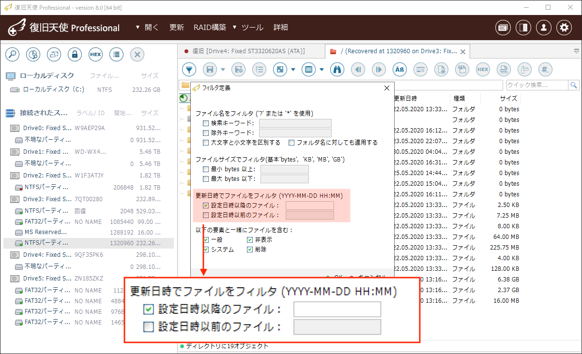Tick 大文字と小文字を区別する checkbox

[x=206, y=143]
